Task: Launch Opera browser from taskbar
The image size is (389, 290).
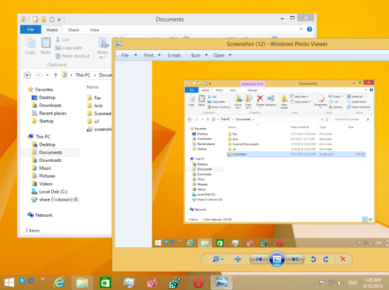Action: [198, 283]
